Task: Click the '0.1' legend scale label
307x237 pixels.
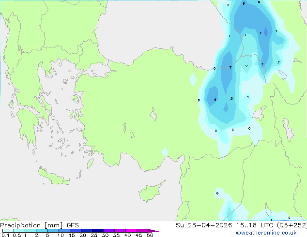Action: coord(5,235)
